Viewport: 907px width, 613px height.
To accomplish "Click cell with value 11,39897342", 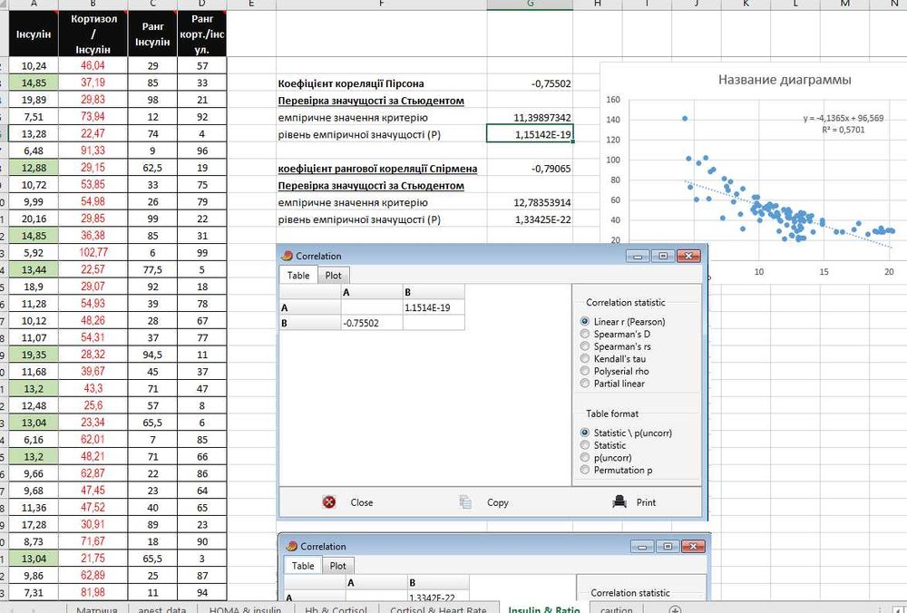I will pos(530,117).
